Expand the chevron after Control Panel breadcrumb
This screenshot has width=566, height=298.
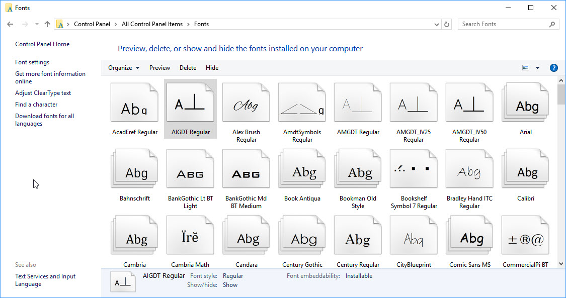click(116, 24)
